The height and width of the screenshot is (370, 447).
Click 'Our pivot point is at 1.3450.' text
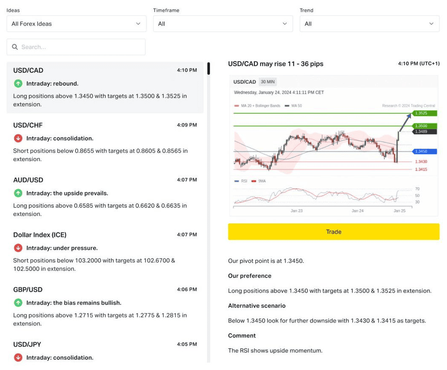click(266, 261)
